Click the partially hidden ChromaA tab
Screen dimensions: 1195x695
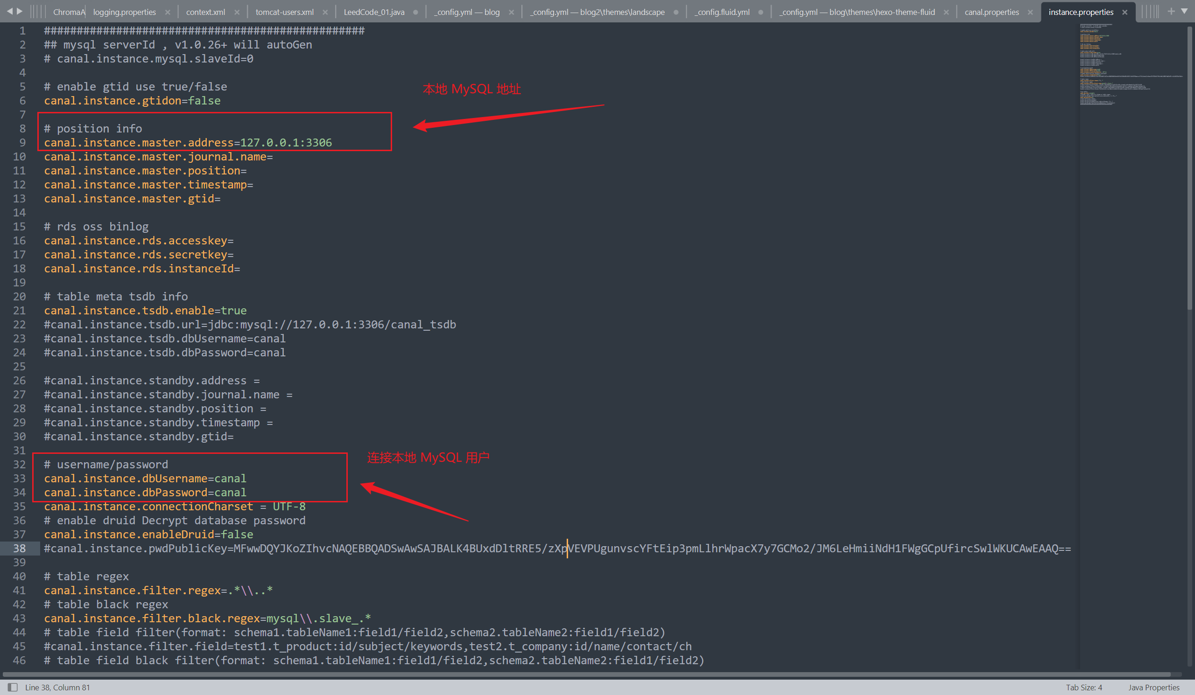(x=69, y=12)
